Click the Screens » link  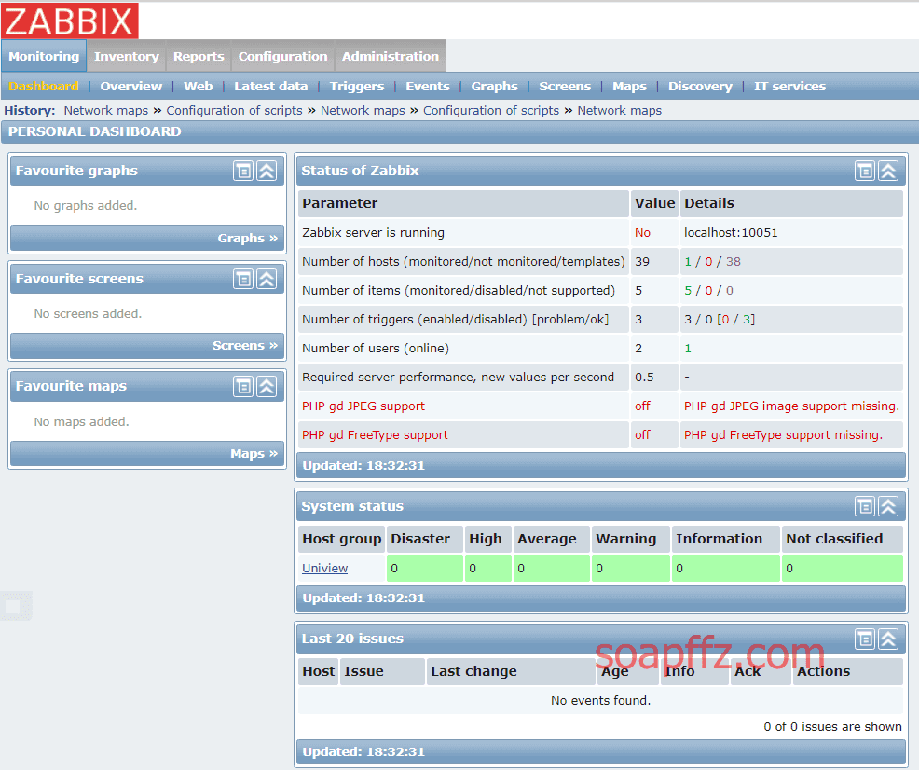click(x=245, y=346)
